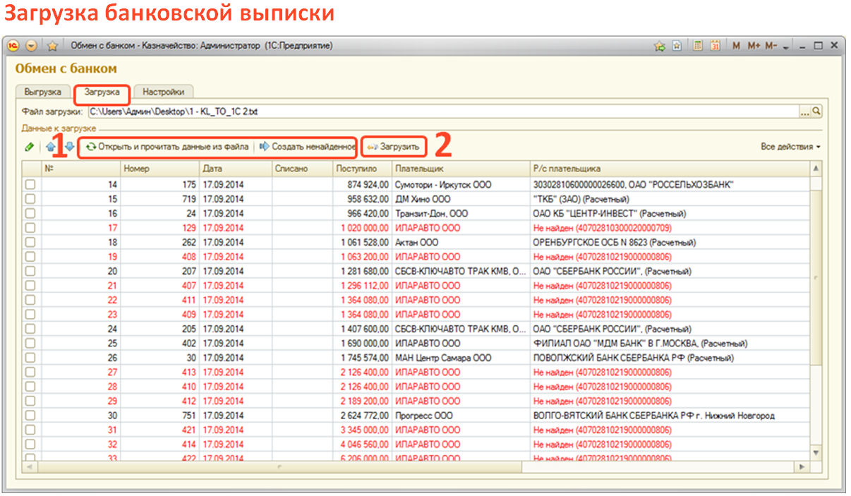Screen dimensions: 851x496
Task: Open the calendar icon in title bar
Action: click(715, 46)
